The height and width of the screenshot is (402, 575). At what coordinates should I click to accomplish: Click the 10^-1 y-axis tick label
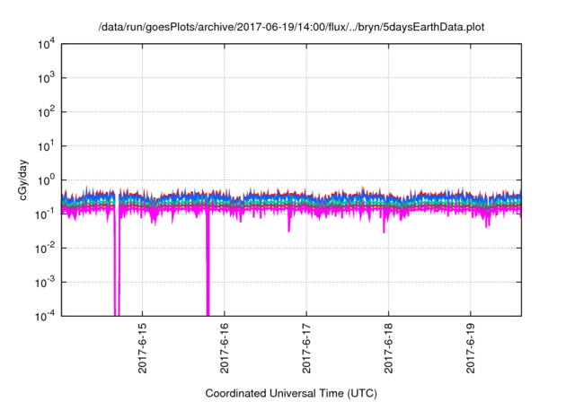coord(45,214)
